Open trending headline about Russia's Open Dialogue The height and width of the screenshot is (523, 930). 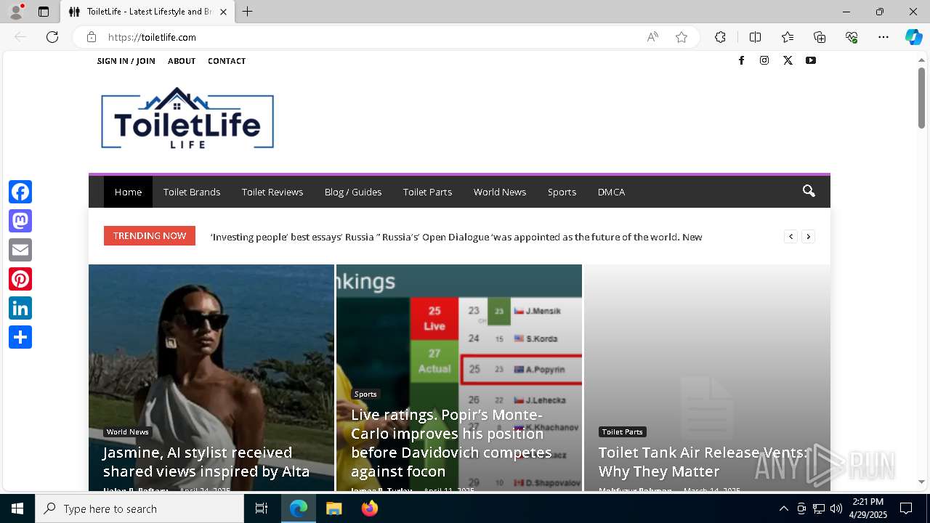456,237
